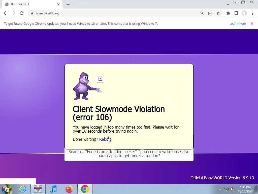
Task: Minimize the Chrome window
Action: 237,2
